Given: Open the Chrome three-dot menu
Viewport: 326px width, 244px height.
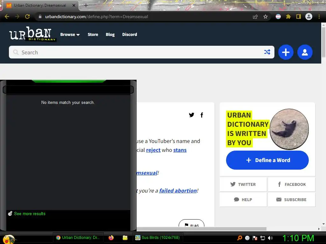Looking at the screenshot, I should point(319,17).
